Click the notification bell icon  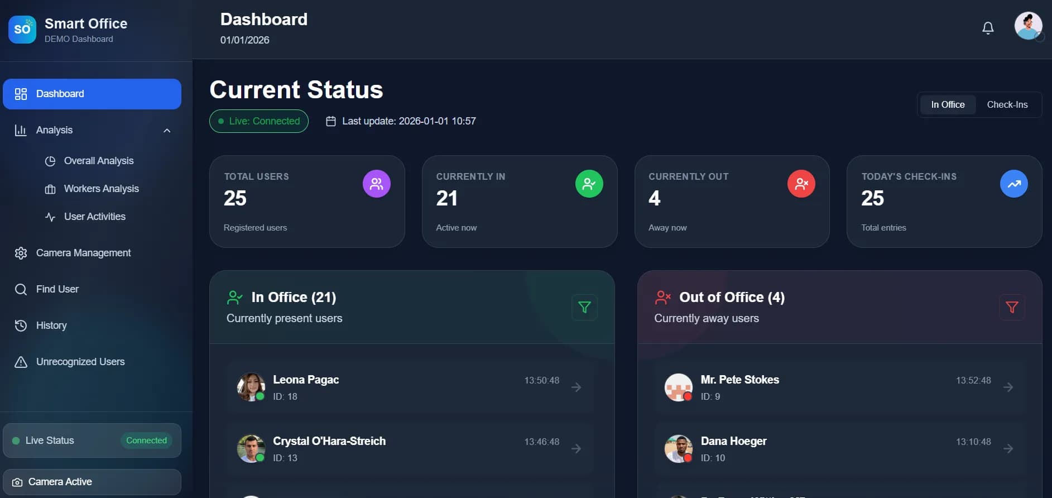(x=988, y=28)
